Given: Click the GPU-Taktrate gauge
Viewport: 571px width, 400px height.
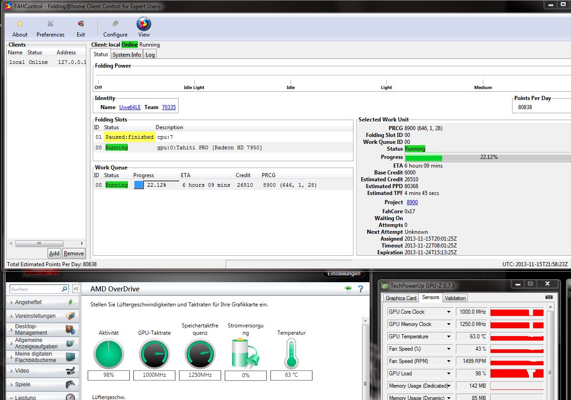Looking at the screenshot, I should 154,354.
